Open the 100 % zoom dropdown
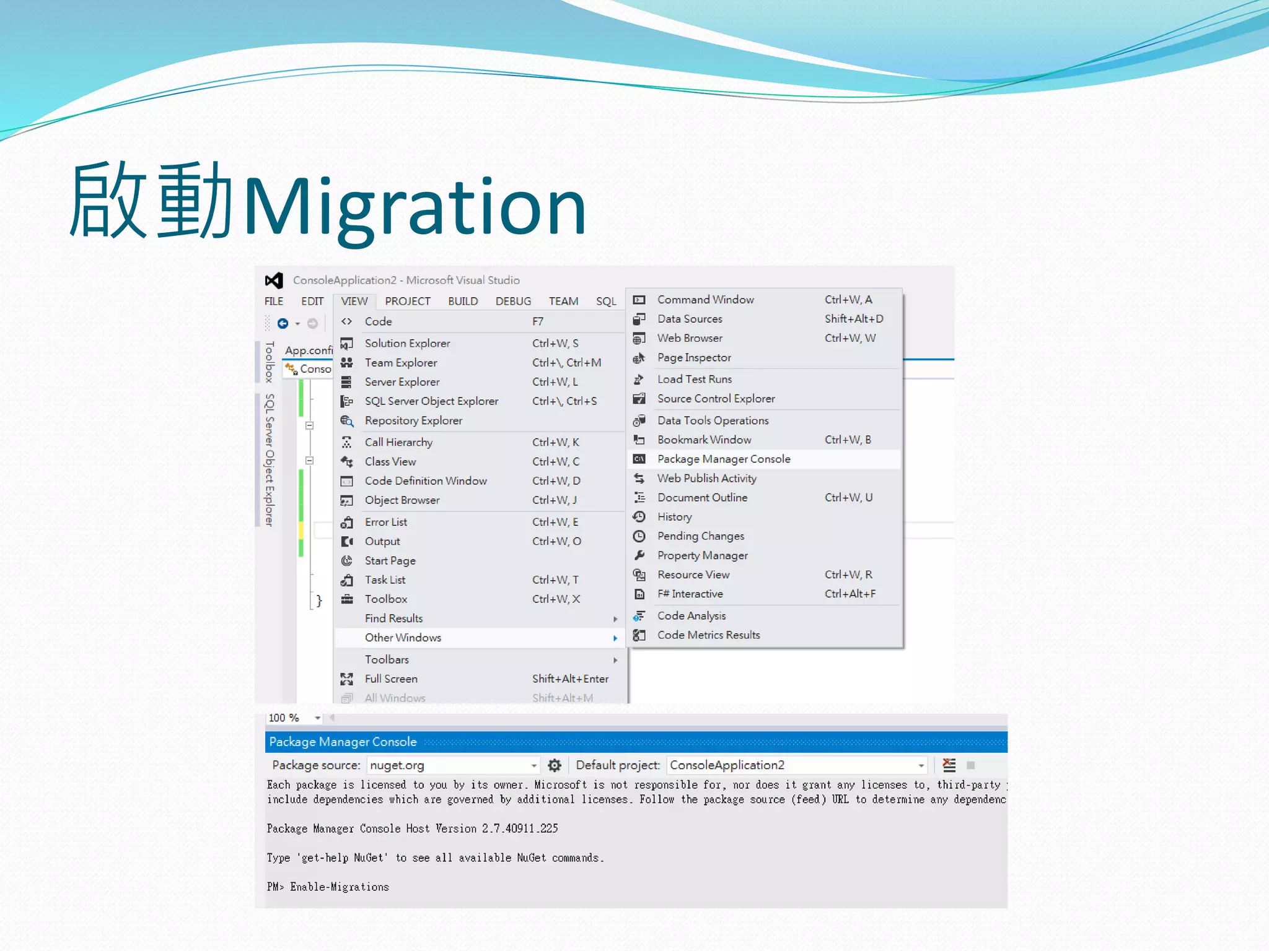This screenshot has height=951, width=1269. (317, 718)
